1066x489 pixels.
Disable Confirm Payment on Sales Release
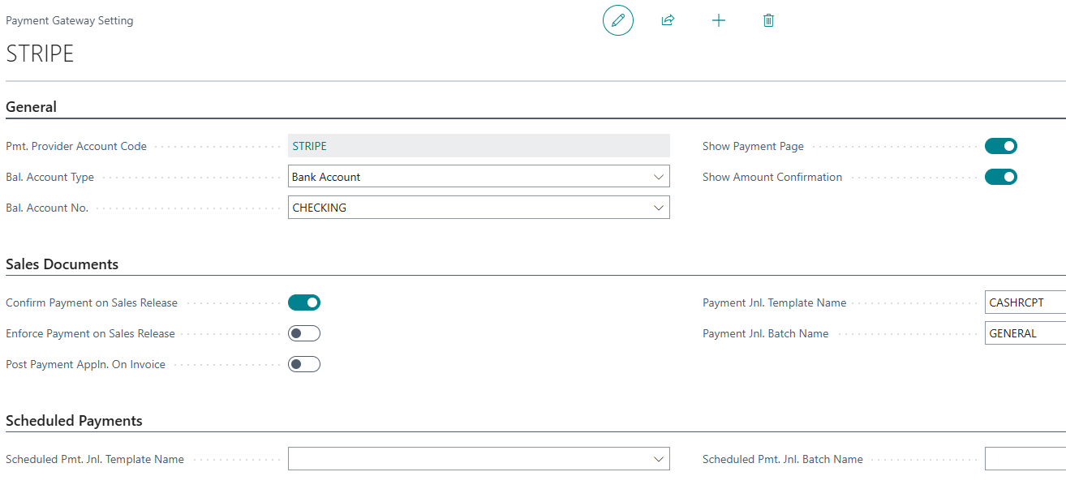(304, 302)
